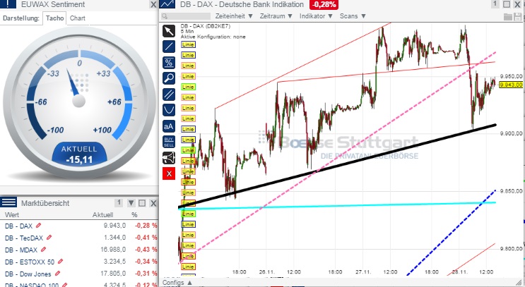
Task: Open the Indikator dropdown
Action: tap(316, 16)
